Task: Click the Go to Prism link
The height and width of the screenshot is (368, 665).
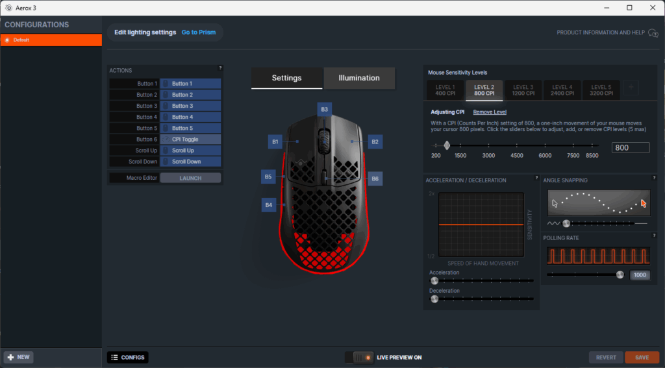Action: 199,32
